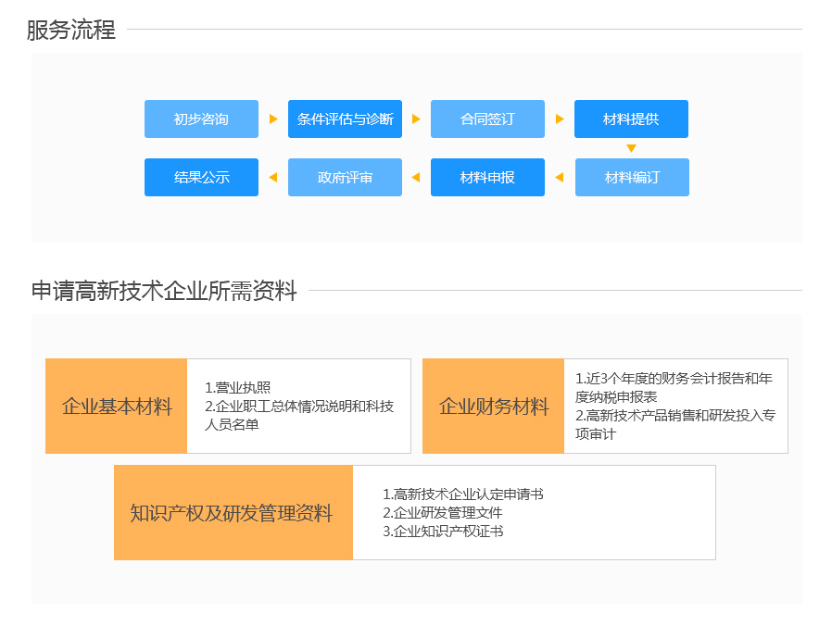
Task: Click the orange 企业基本材料 label
Action: click(x=117, y=407)
